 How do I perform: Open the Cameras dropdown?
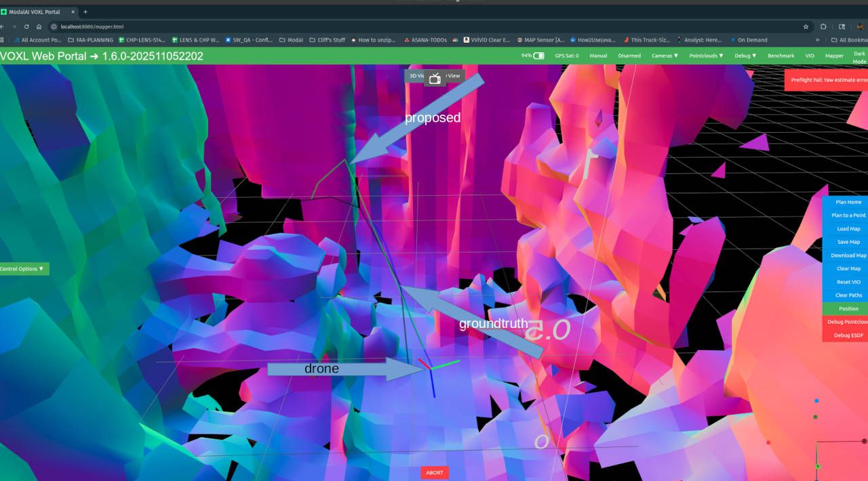click(665, 56)
